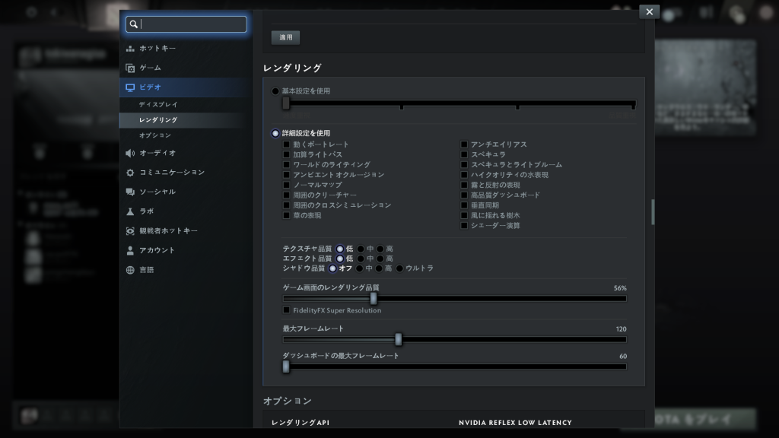
Task: Set シャドウ品質 to ウルトラ
Action: coord(399,268)
